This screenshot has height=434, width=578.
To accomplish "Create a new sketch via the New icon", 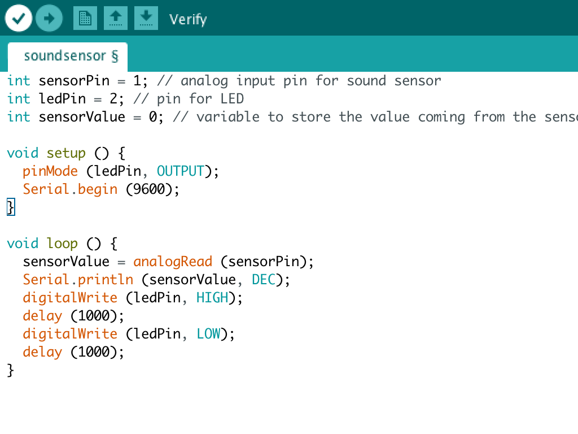I will point(85,18).
